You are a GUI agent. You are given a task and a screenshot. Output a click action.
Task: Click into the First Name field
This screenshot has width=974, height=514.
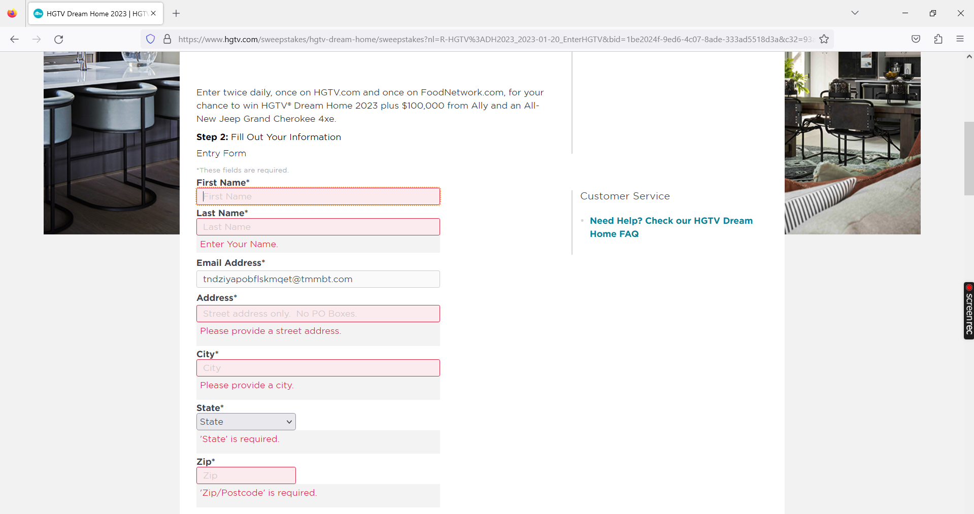point(318,196)
